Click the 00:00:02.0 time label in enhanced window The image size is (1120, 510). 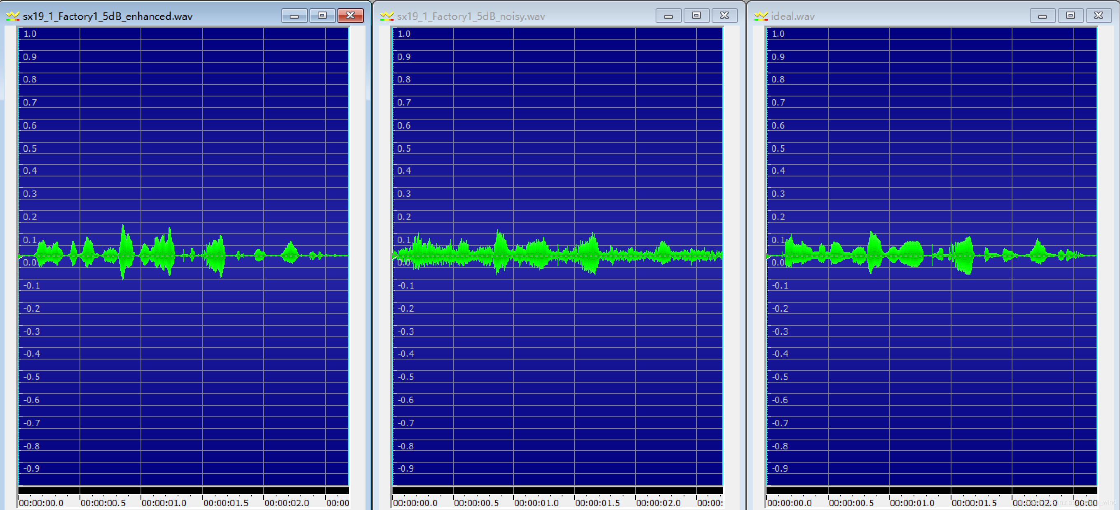286,503
